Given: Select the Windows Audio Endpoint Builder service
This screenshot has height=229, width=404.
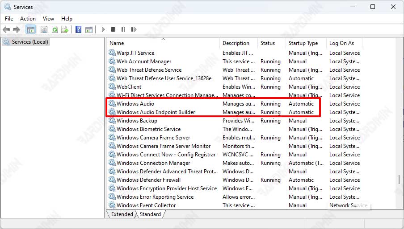Looking at the screenshot, I should [x=156, y=112].
